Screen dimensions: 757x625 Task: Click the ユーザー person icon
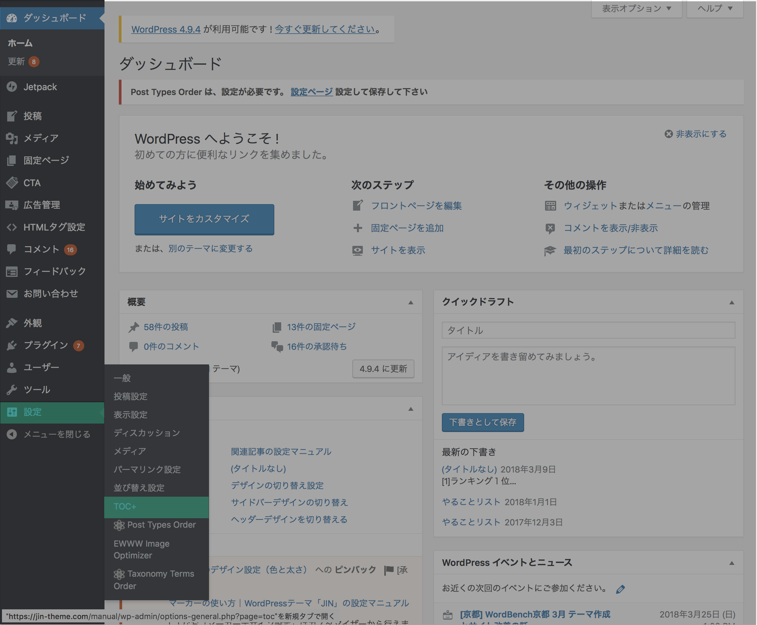click(11, 367)
